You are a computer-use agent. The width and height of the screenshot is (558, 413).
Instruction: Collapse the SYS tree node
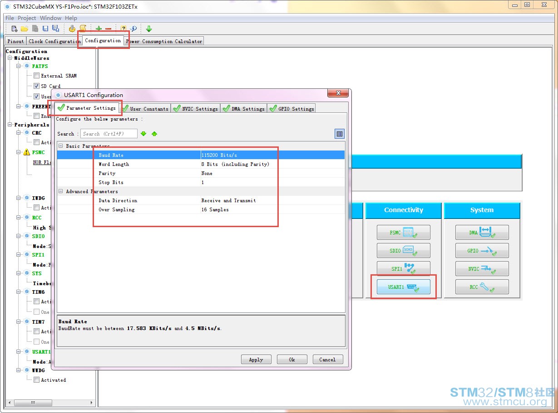click(19, 273)
